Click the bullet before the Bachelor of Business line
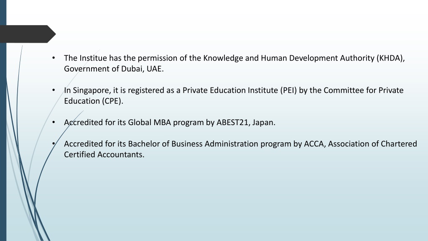 tap(53, 144)
